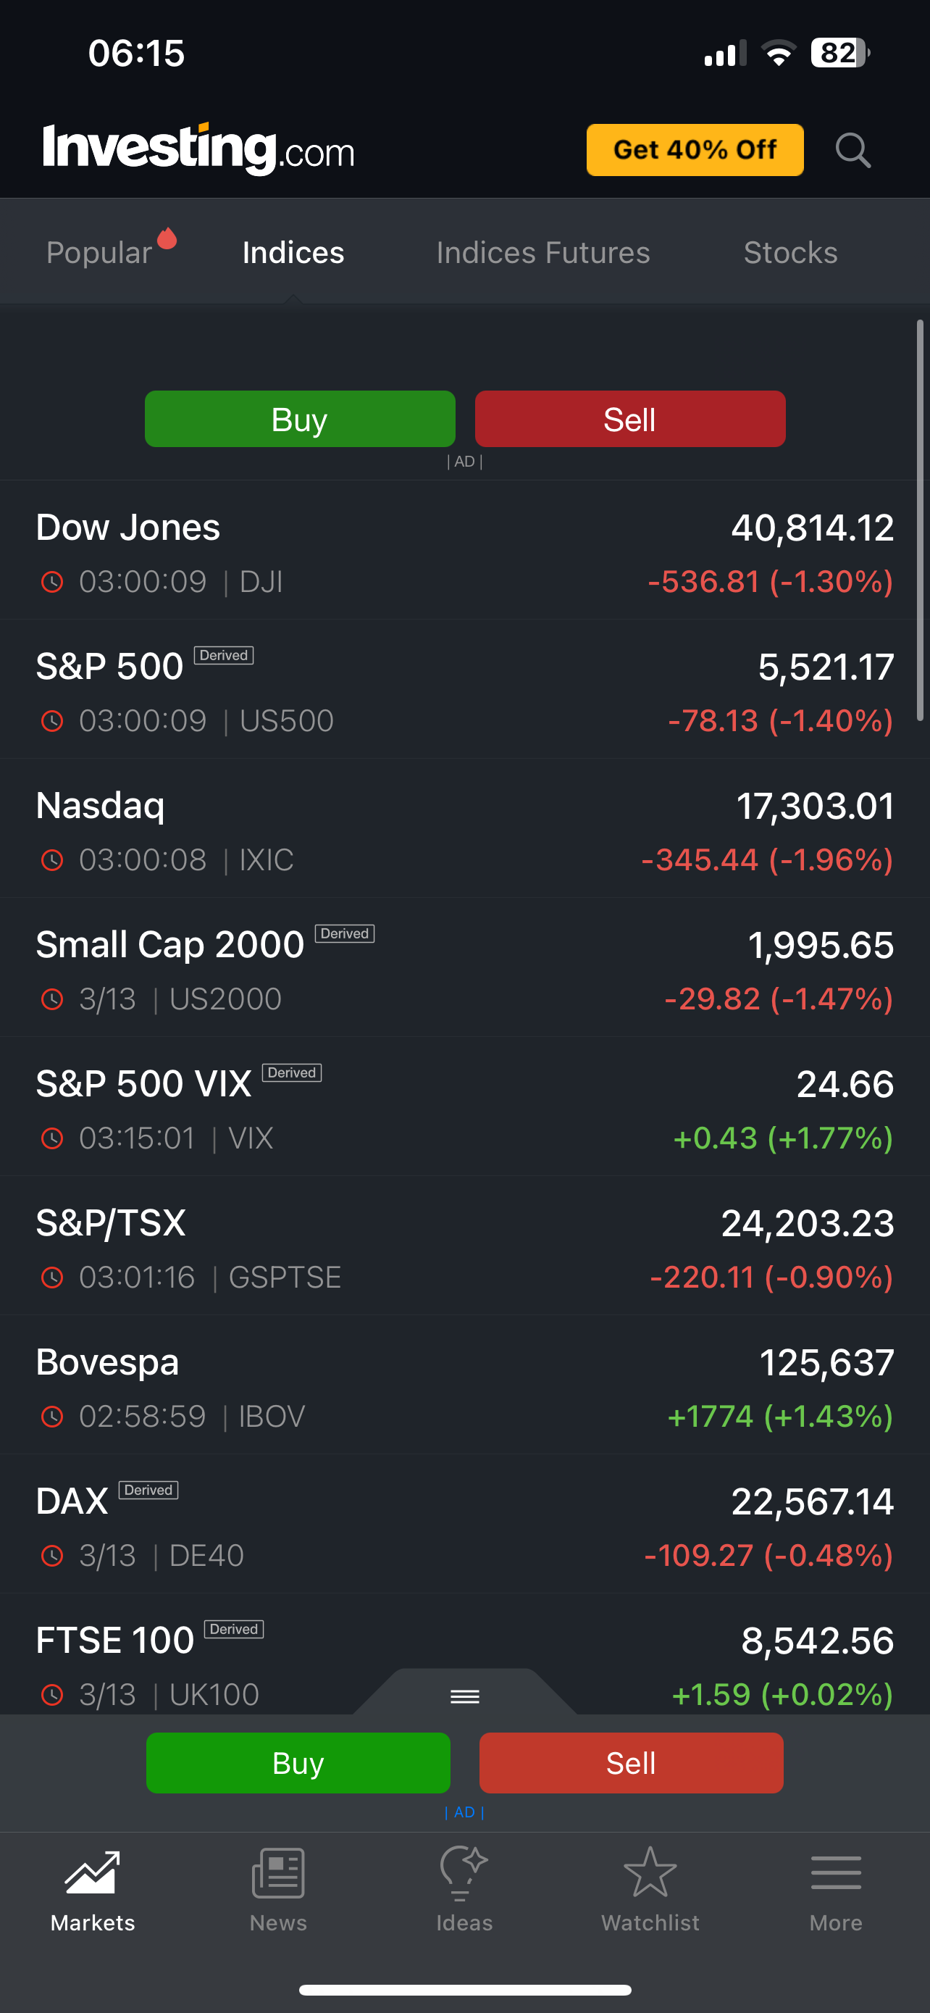Select the Popular tab
Viewport: 930px width, 2013px height.
[99, 253]
